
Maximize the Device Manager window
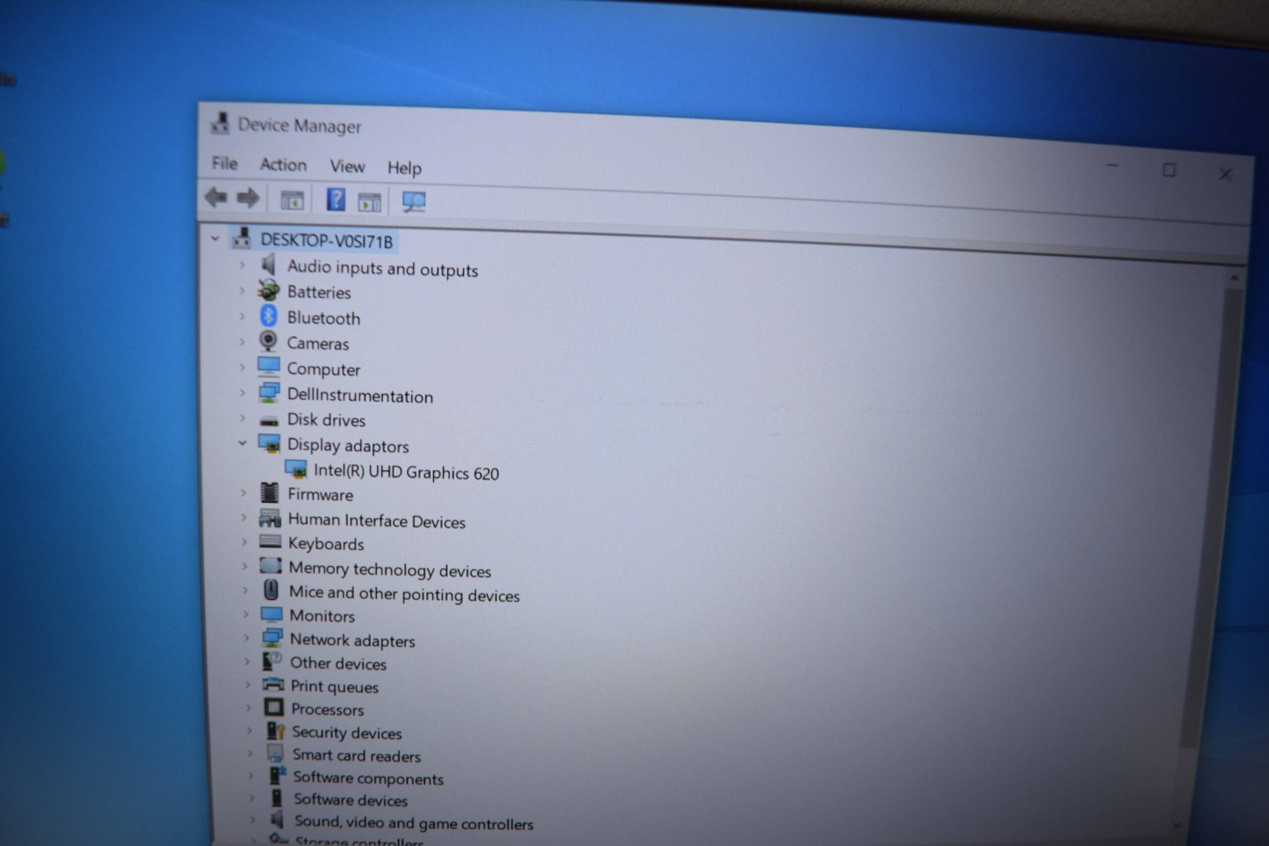click(x=1169, y=170)
